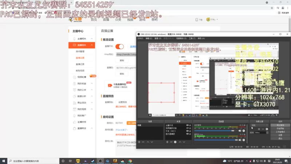291x164 pixels.
Task: Click 停止推流 button in OBS controls
Action: coord(280,125)
